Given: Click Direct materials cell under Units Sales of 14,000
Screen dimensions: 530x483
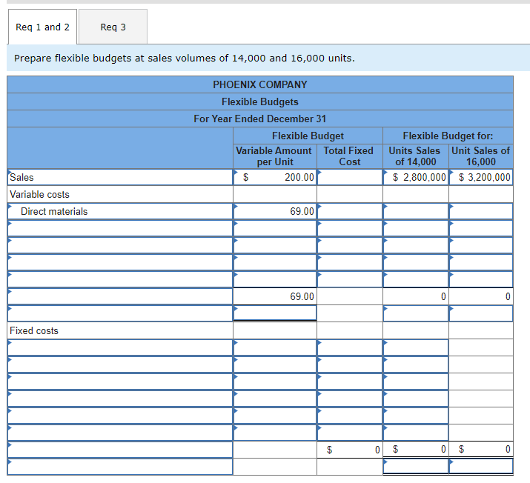Looking at the screenshot, I should tap(415, 211).
